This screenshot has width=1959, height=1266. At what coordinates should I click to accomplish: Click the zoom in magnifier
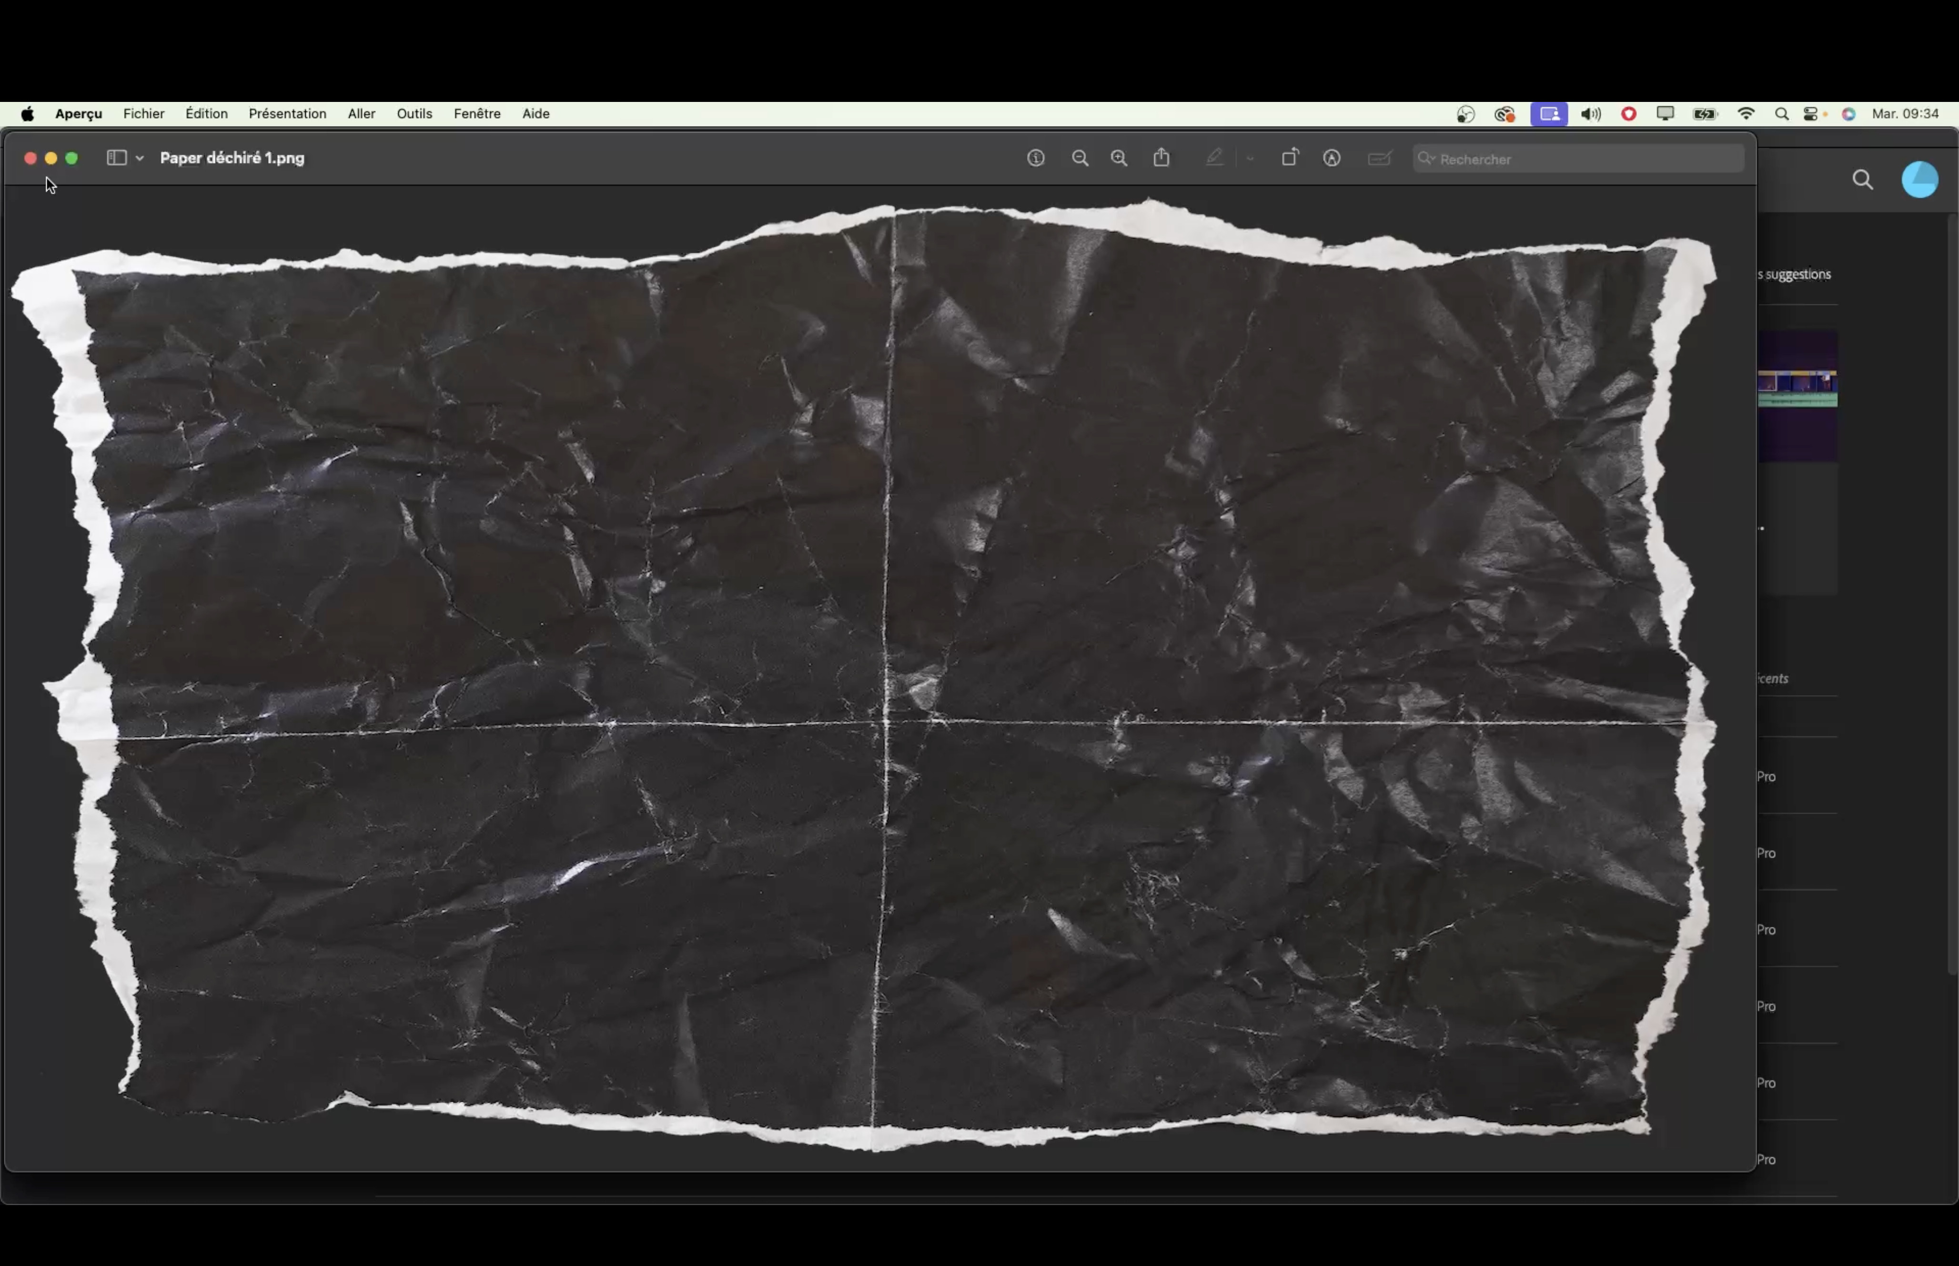[x=1119, y=158]
